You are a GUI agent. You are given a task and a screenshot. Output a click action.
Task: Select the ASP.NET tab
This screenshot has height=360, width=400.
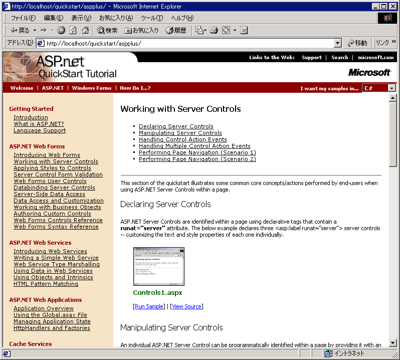(x=53, y=88)
